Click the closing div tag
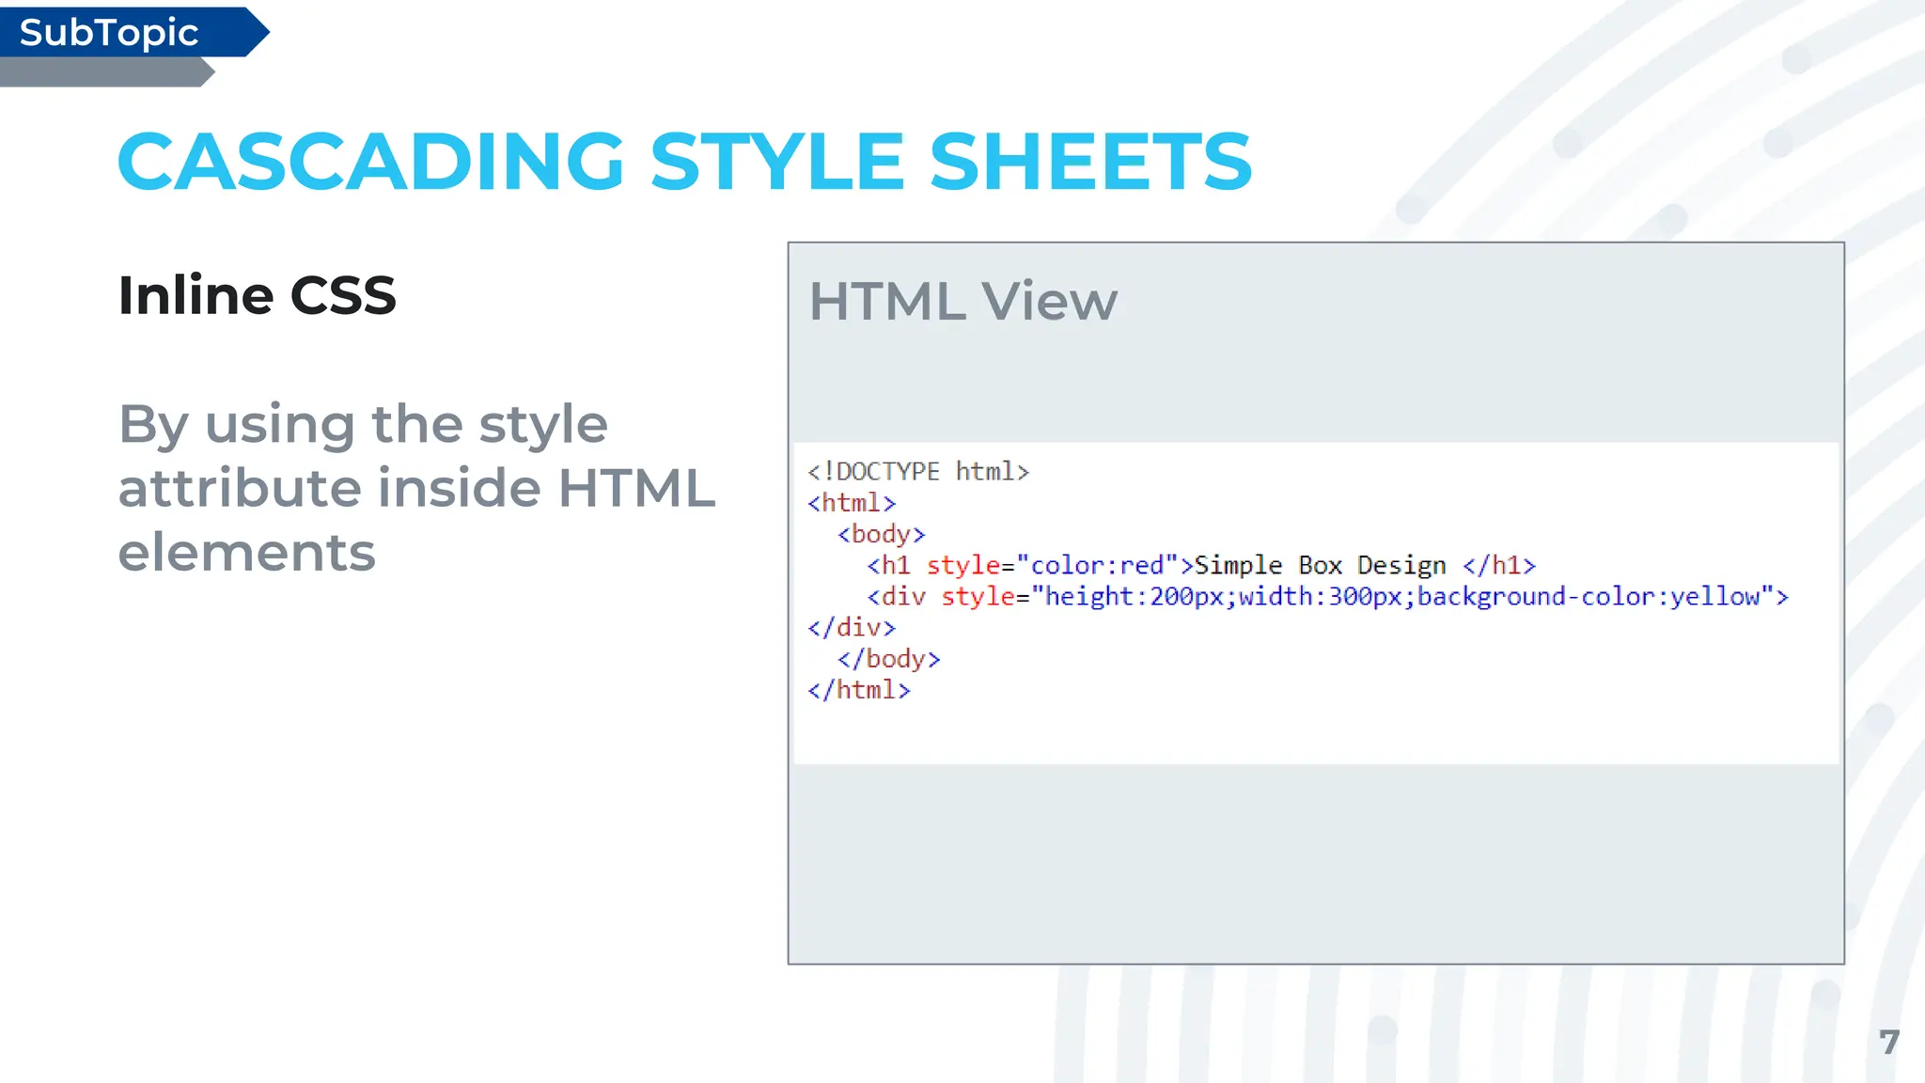 [x=852, y=627]
